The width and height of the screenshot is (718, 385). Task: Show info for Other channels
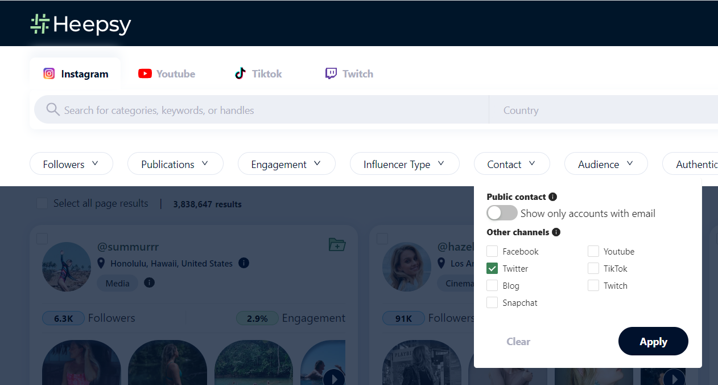[x=556, y=232]
